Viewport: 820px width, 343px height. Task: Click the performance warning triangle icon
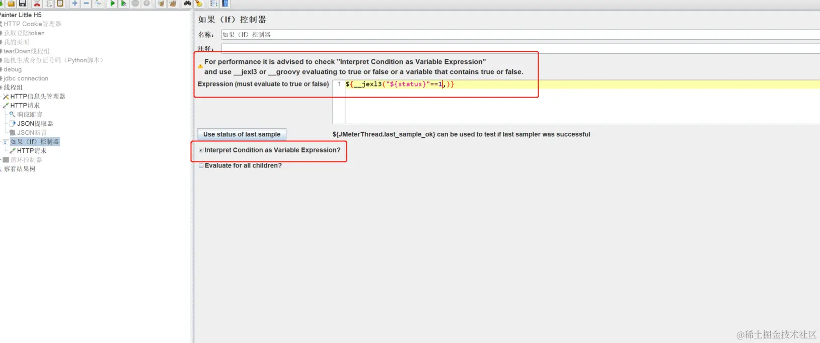click(x=200, y=66)
